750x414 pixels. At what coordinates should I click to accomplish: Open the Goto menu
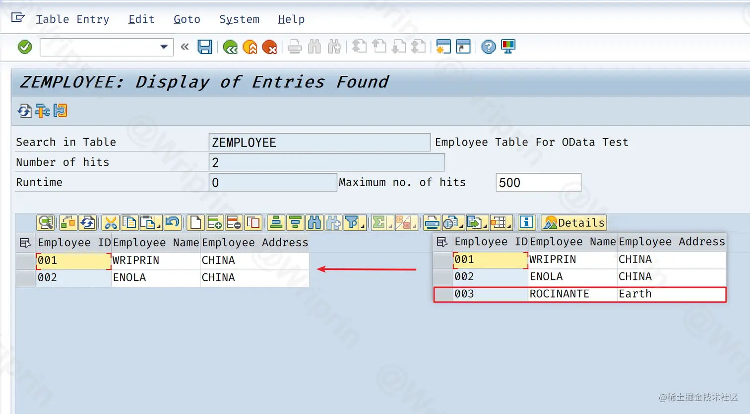click(x=187, y=19)
